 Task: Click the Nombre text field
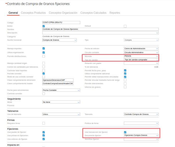pyautogui.click(x=100, y=29)
